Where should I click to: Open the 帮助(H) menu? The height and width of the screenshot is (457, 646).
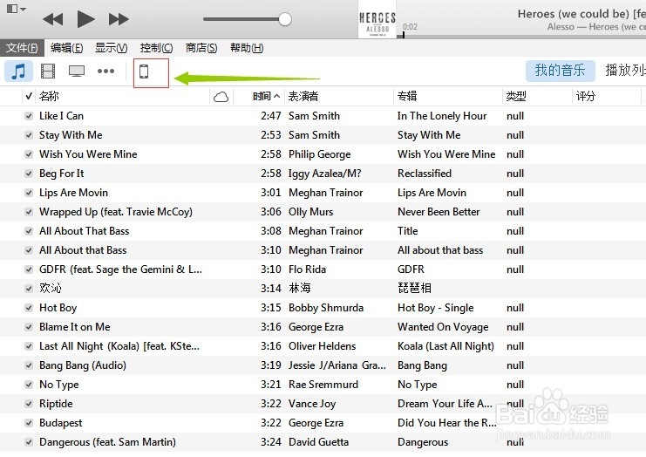247,48
